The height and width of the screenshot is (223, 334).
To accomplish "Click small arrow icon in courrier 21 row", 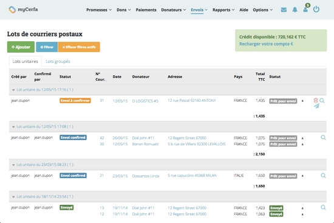I will 302,176.
